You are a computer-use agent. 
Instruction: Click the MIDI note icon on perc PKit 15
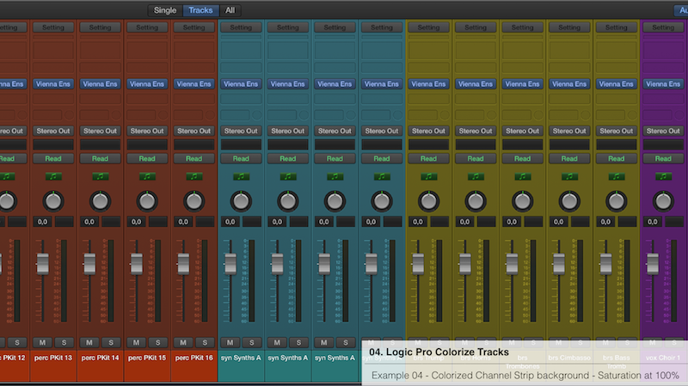pyautogui.click(x=147, y=176)
